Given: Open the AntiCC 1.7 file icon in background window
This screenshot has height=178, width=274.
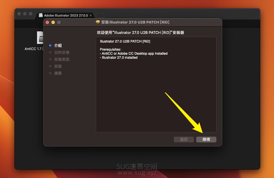Looking at the screenshot, I should (x=40, y=37).
